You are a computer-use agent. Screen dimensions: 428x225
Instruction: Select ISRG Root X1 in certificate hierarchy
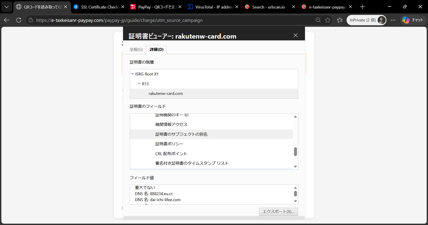tap(147, 74)
